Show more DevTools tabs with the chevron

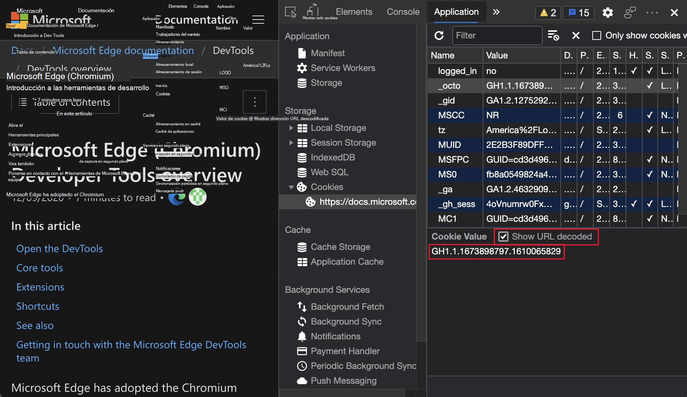pyautogui.click(x=496, y=12)
